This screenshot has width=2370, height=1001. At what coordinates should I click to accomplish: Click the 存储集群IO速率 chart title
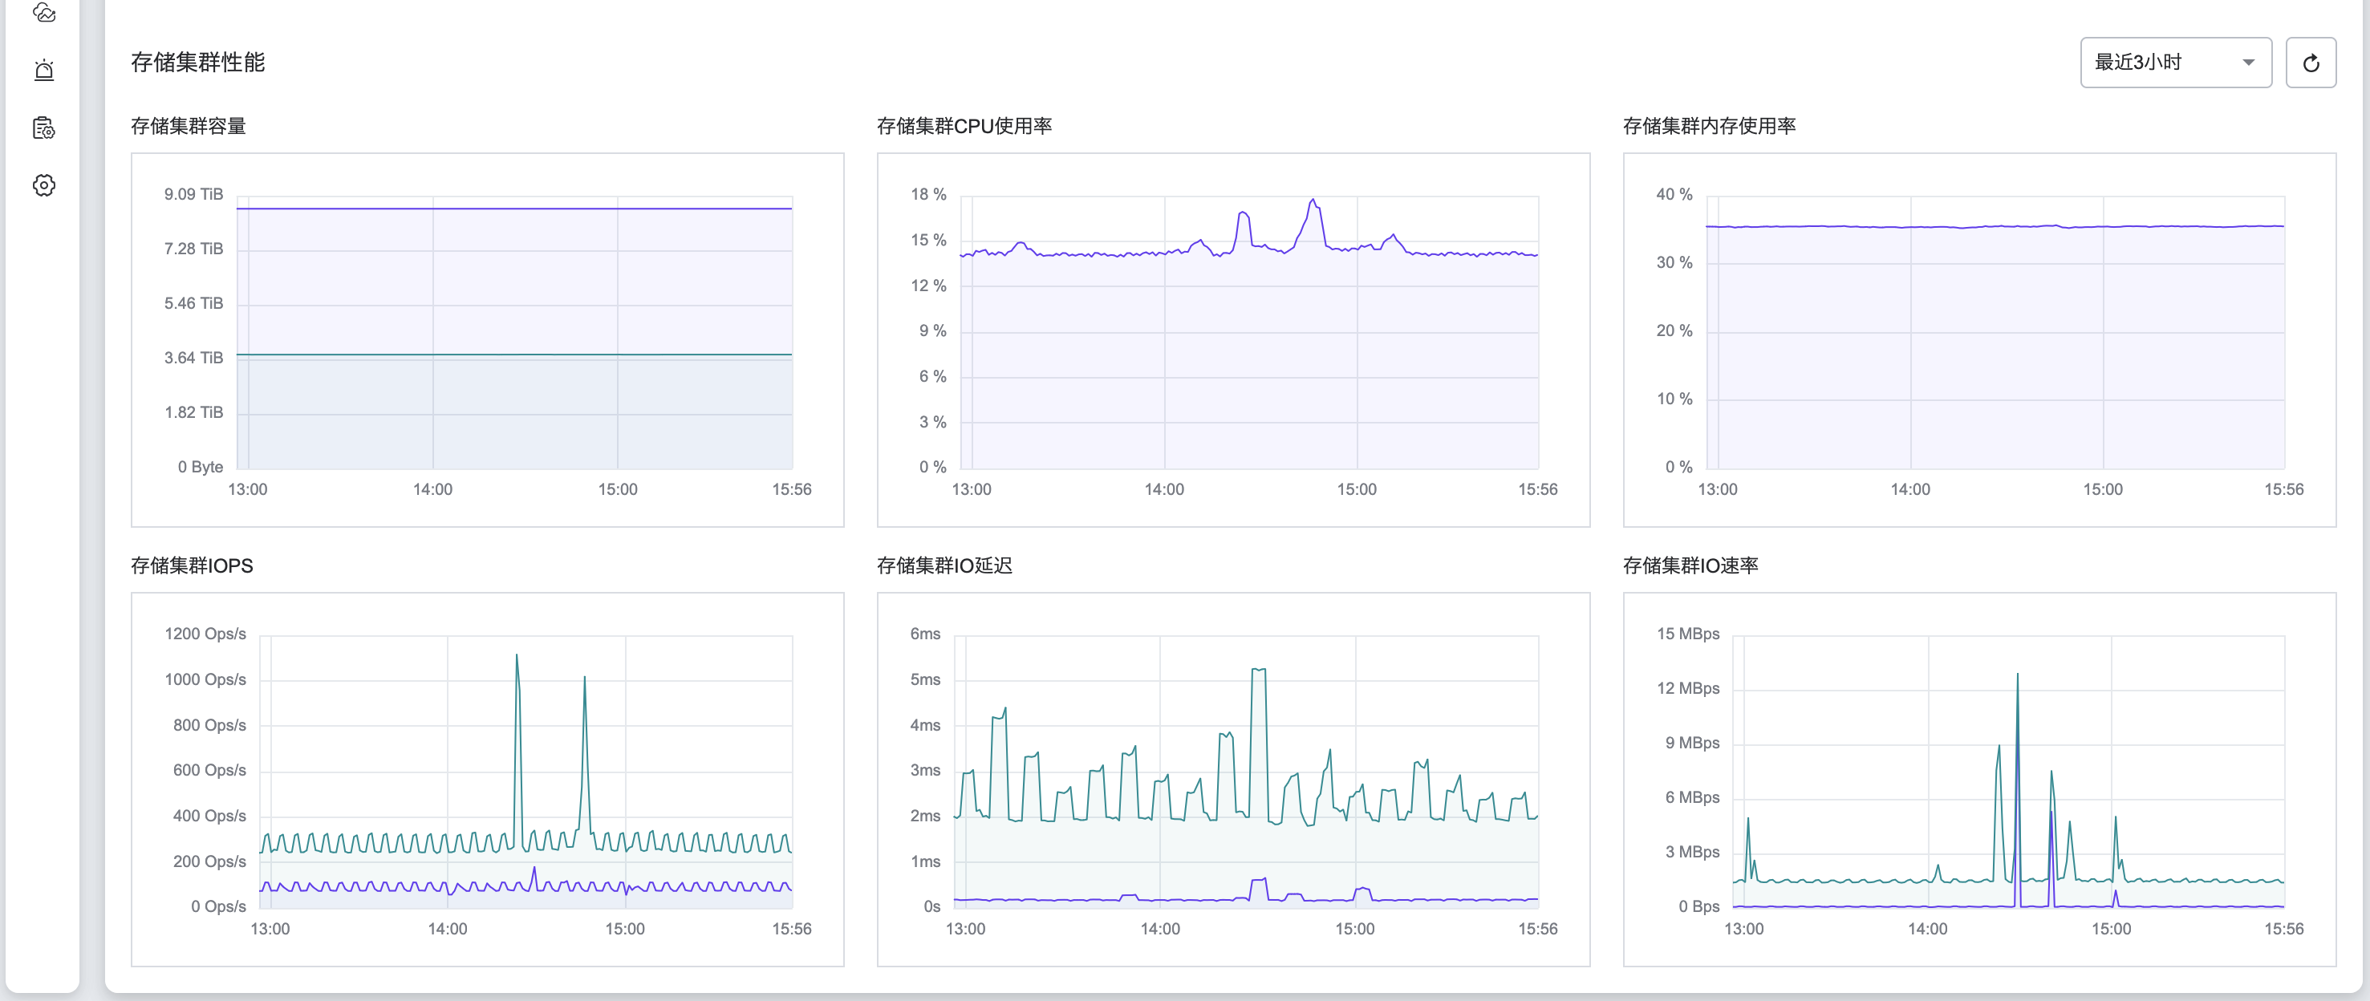1691,565
